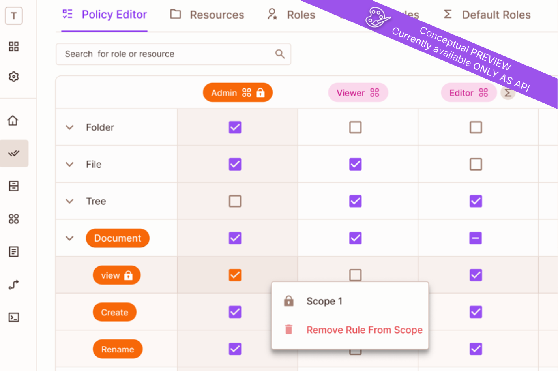Switch to the Resources tab
This screenshot has height=371, width=558.
(207, 15)
